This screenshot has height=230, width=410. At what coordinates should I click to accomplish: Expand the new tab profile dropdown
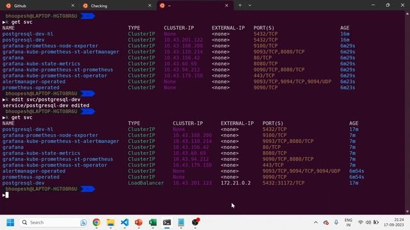pyautogui.click(x=250, y=6)
